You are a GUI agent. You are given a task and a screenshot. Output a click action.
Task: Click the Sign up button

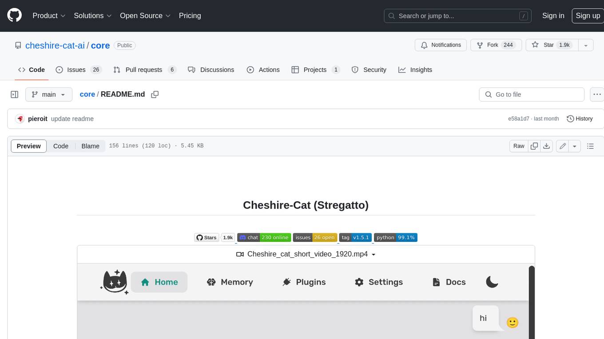(x=588, y=16)
